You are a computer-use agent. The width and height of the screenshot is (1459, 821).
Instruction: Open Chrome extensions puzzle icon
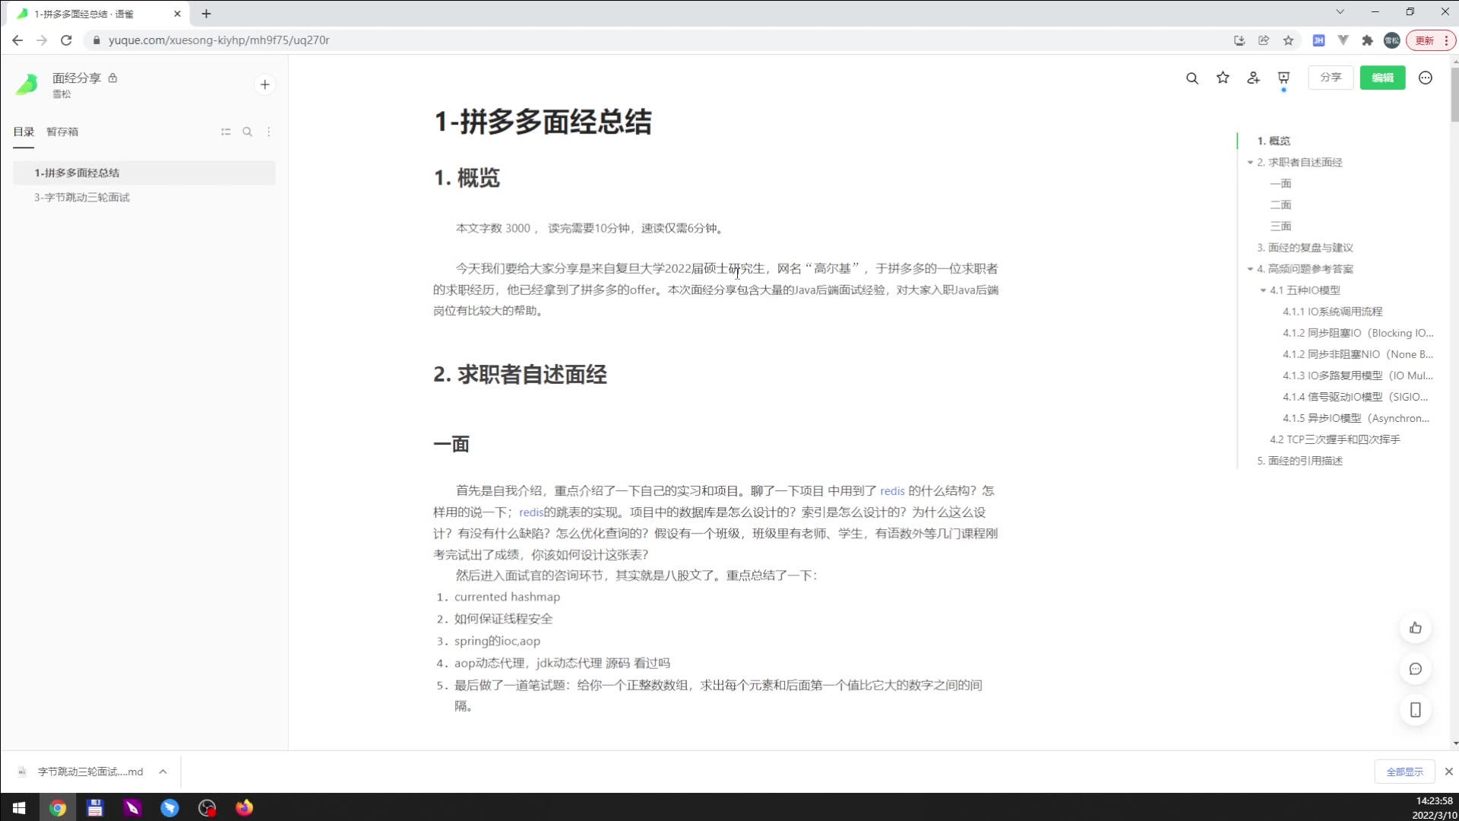point(1367,40)
